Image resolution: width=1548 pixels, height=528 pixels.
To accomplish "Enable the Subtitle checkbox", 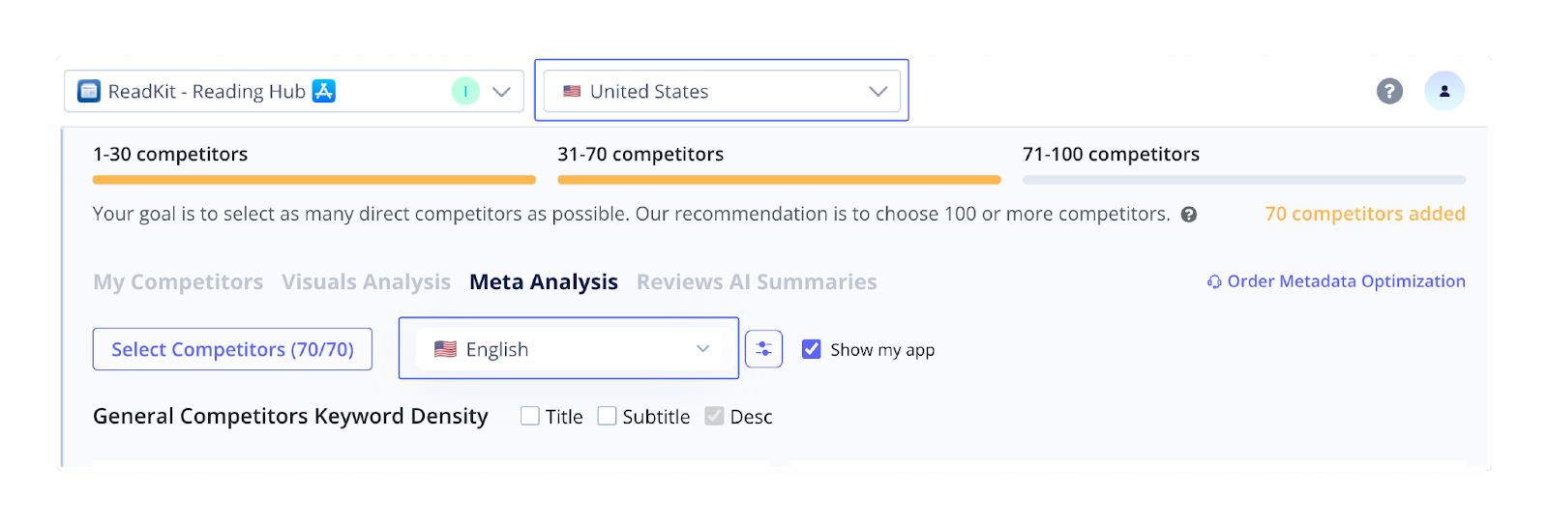I will [x=607, y=416].
